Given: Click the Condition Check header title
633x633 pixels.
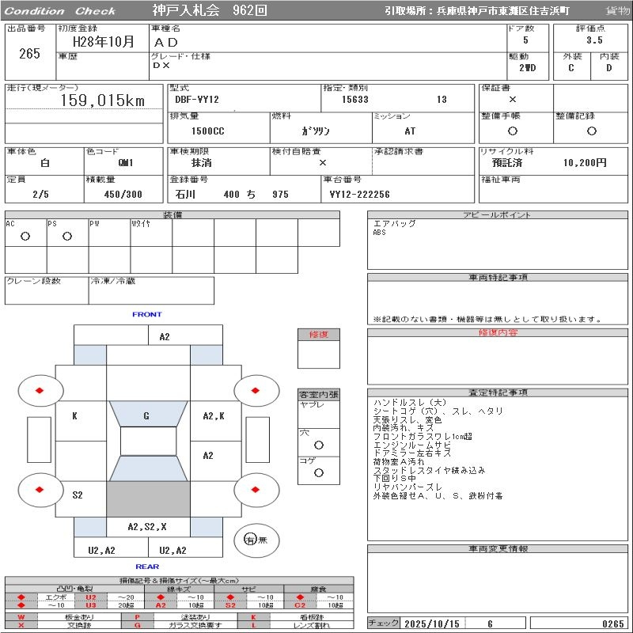Looking at the screenshot, I should pyautogui.click(x=60, y=11).
